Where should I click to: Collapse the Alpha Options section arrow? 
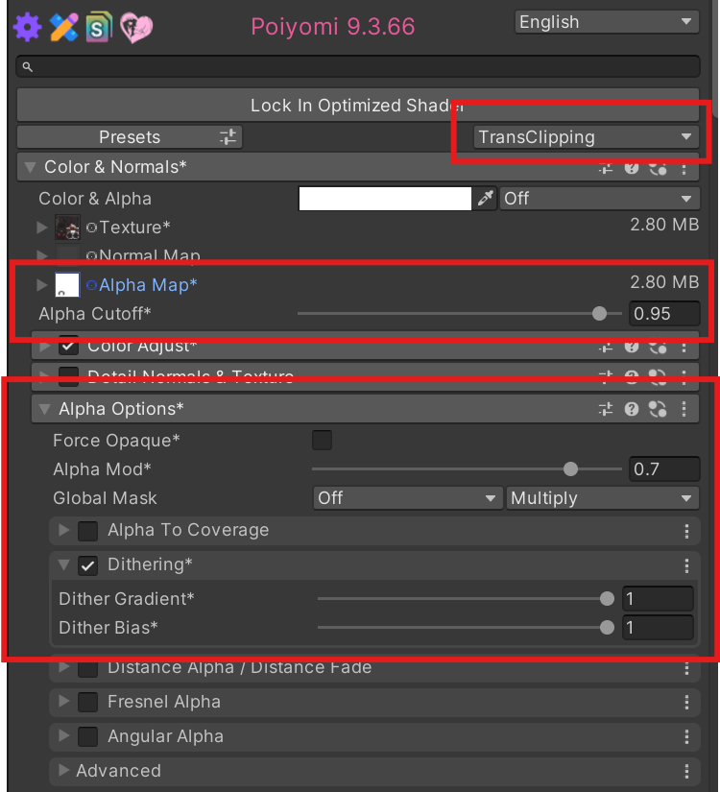(44, 409)
